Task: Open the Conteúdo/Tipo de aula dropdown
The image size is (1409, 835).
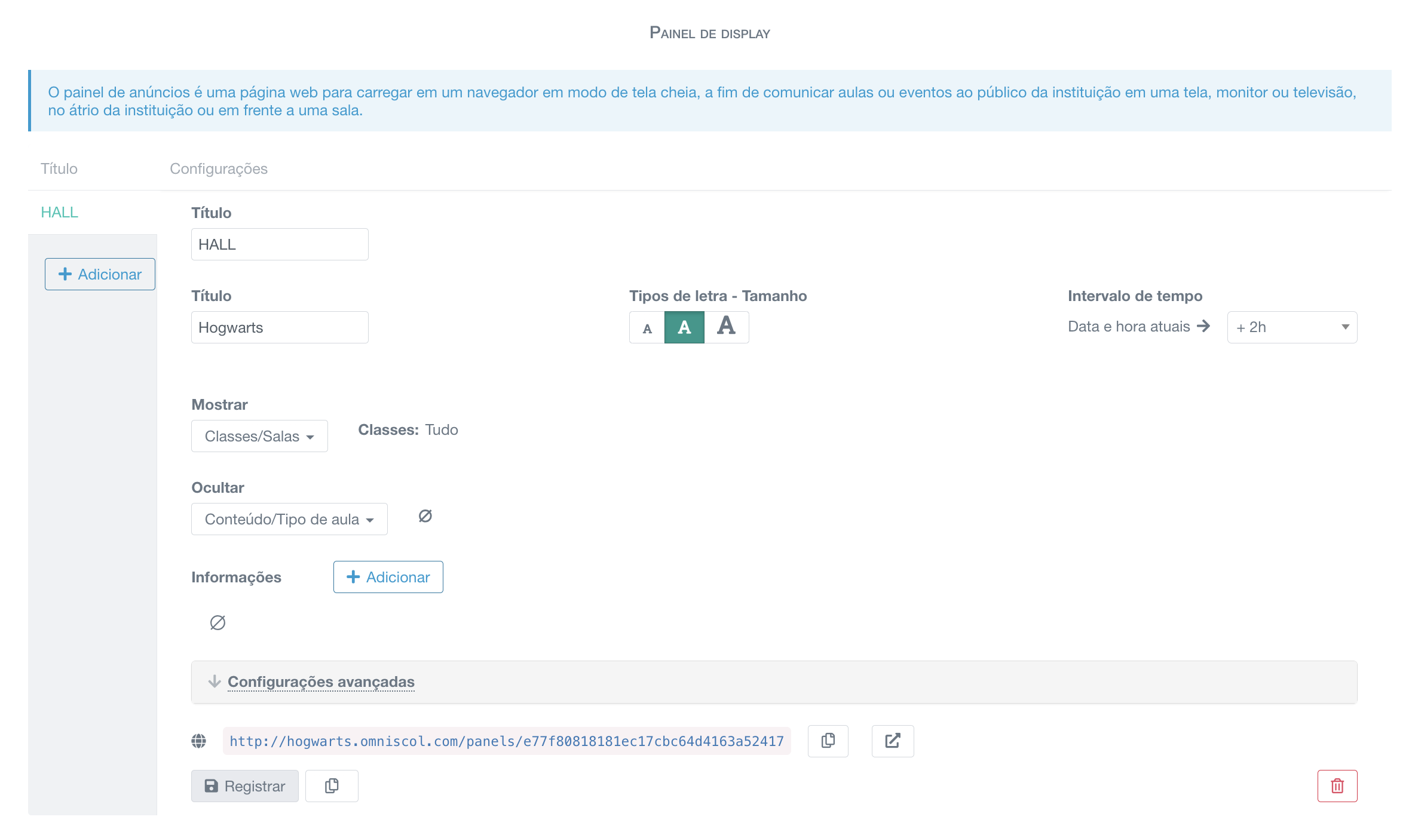Action: (x=289, y=518)
